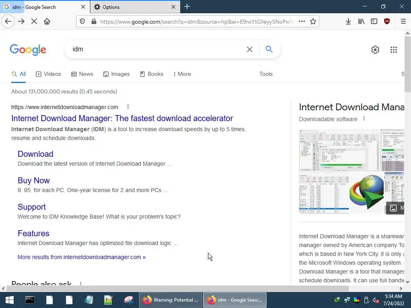Submit search with magnifier button
The height and width of the screenshot is (308, 411).
point(269,49)
